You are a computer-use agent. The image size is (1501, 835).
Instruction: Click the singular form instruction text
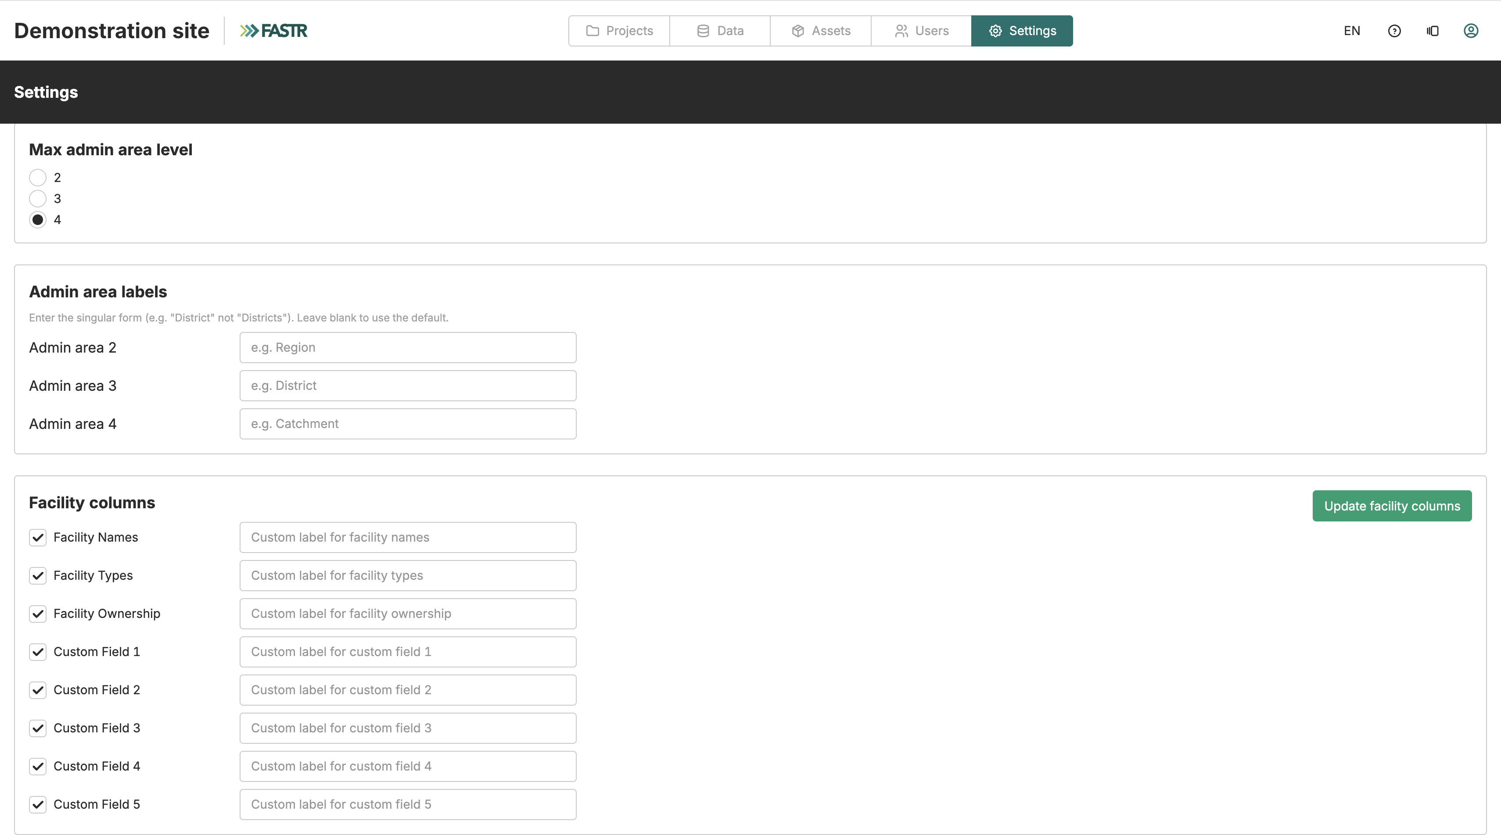click(239, 318)
